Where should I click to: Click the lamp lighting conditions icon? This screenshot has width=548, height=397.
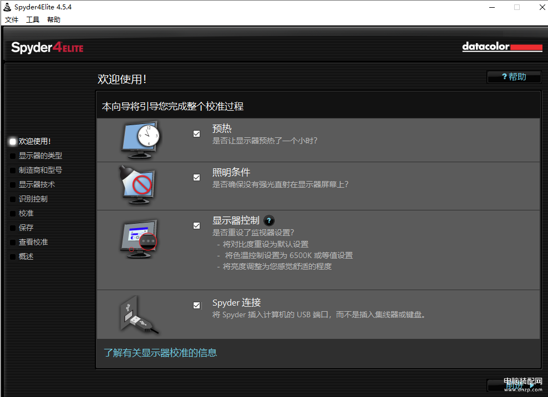tap(137, 185)
